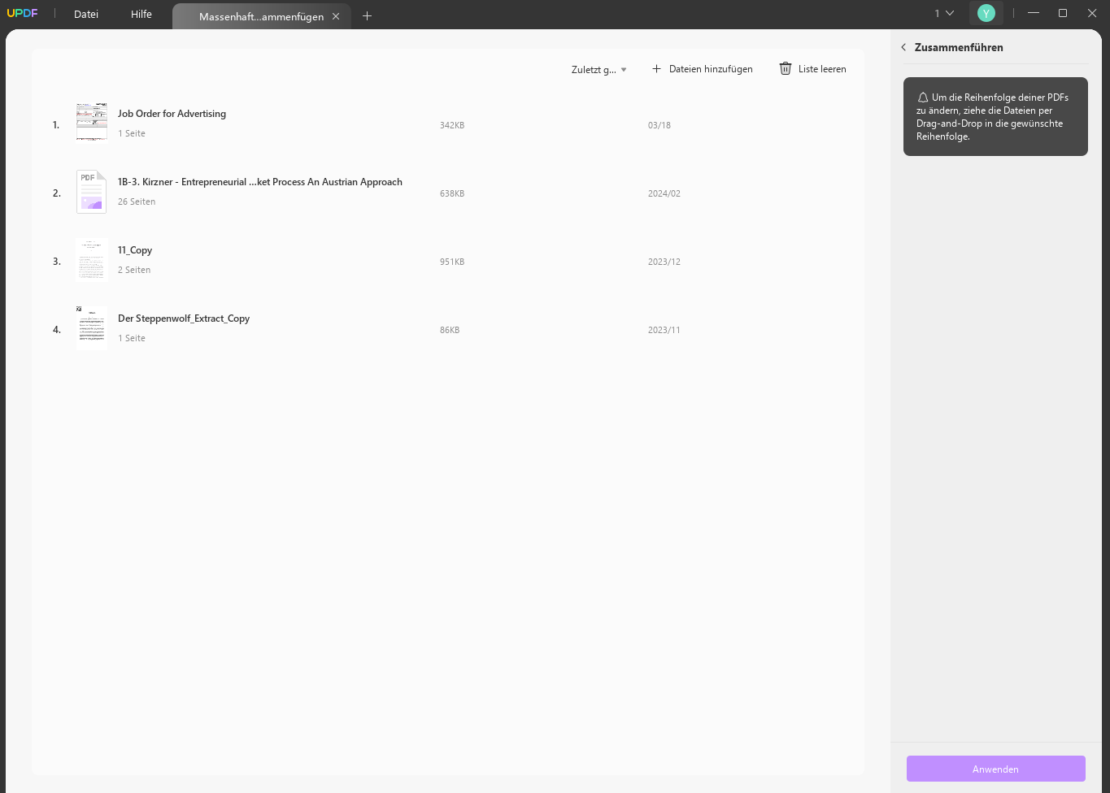Open the Zuletzt g... sort dropdown
The image size is (1110, 793).
[x=599, y=70]
